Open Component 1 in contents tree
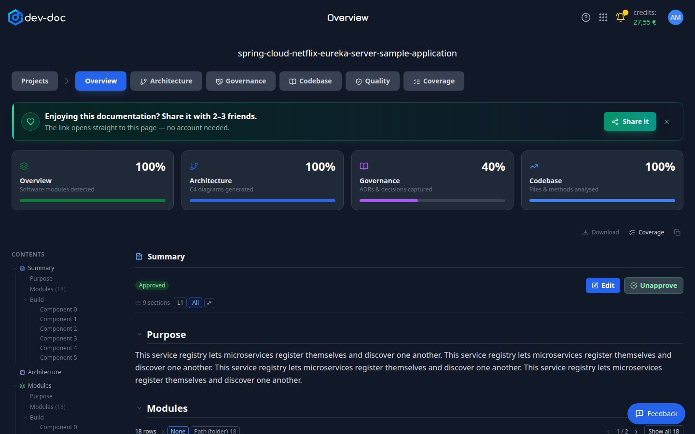Viewport: 695px width, 434px height. (x=58, y=319)
